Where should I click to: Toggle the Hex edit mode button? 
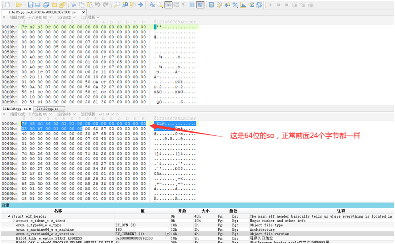coord(168,5)
